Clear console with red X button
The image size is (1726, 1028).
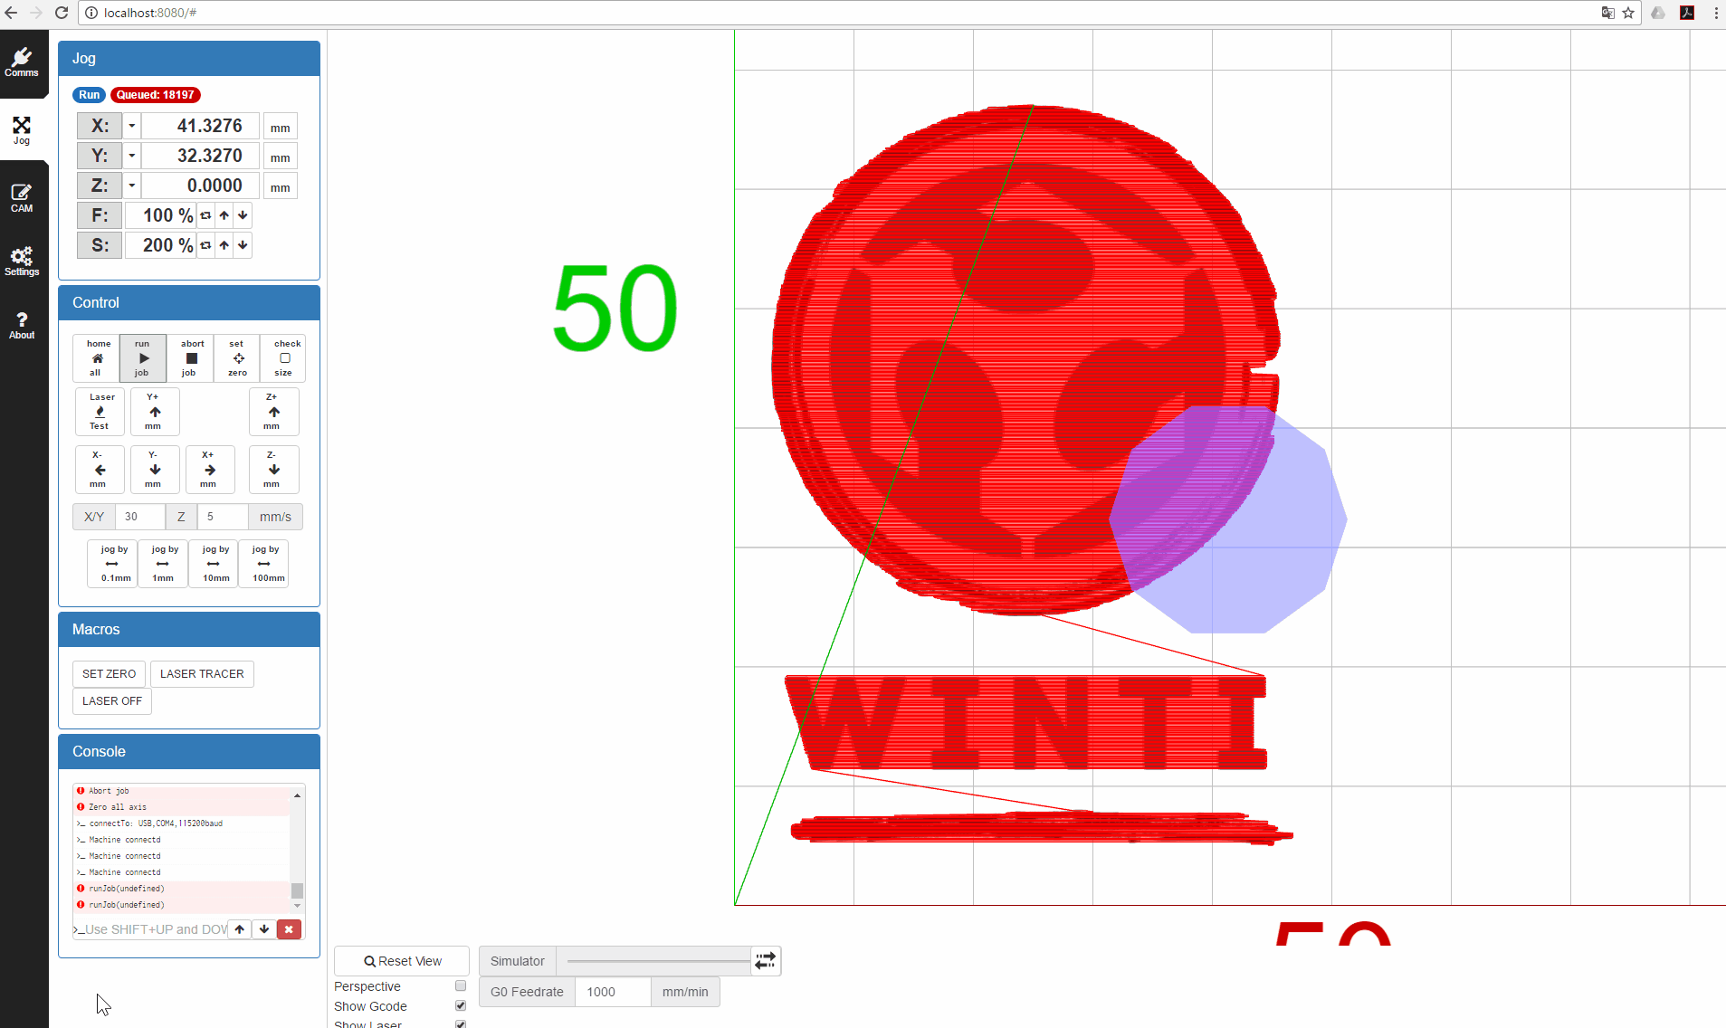pos(289,929)
